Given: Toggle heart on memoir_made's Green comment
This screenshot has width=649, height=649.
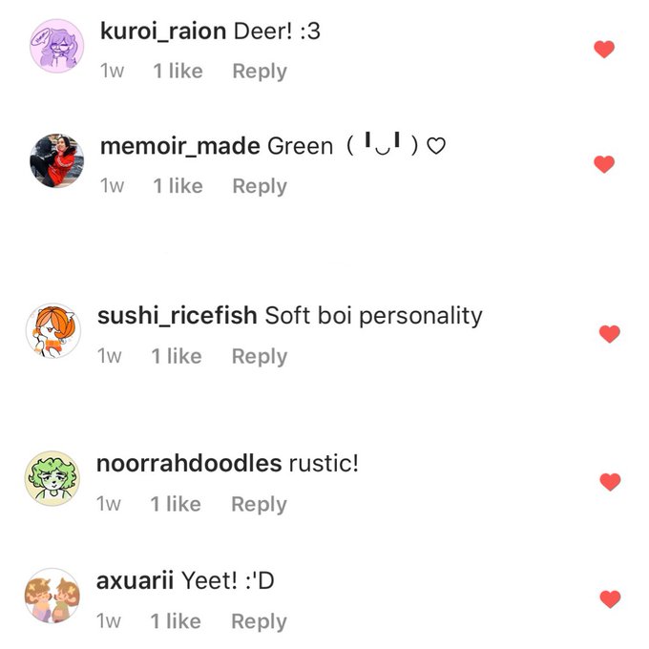Looking at the screenshot, I should point(604,164).
